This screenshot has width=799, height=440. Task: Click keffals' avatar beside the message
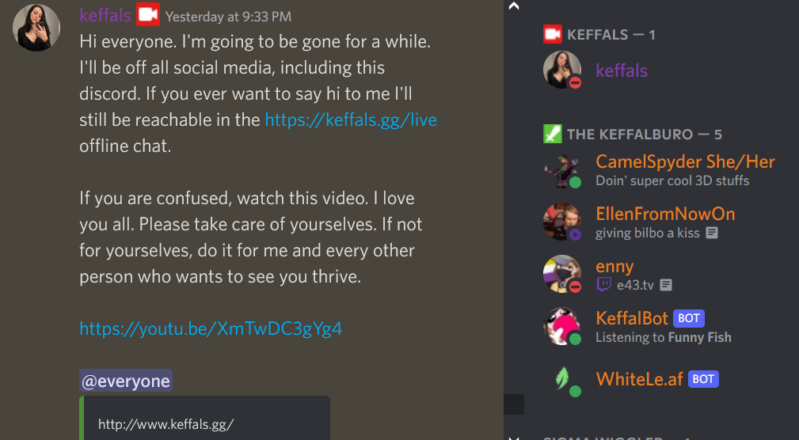pyautogui.click(x=36, y=28)
